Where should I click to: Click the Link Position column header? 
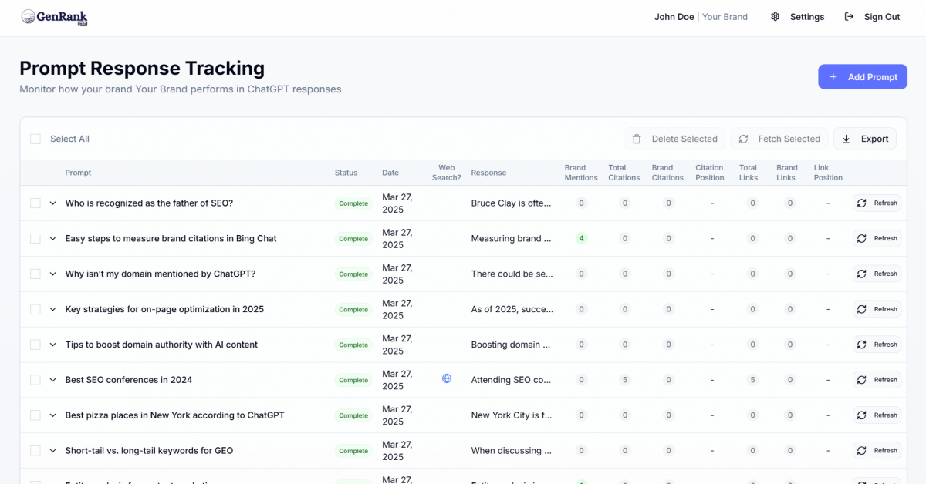click(828, 173)
